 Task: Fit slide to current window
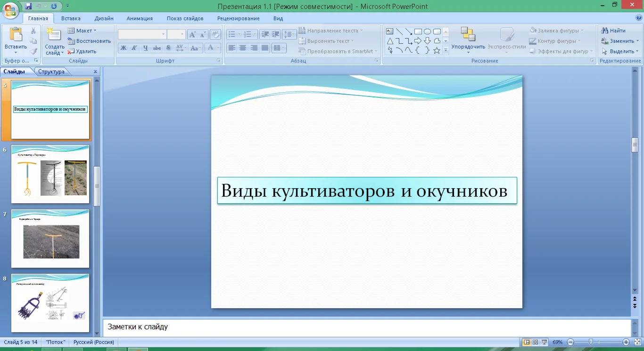637,342
